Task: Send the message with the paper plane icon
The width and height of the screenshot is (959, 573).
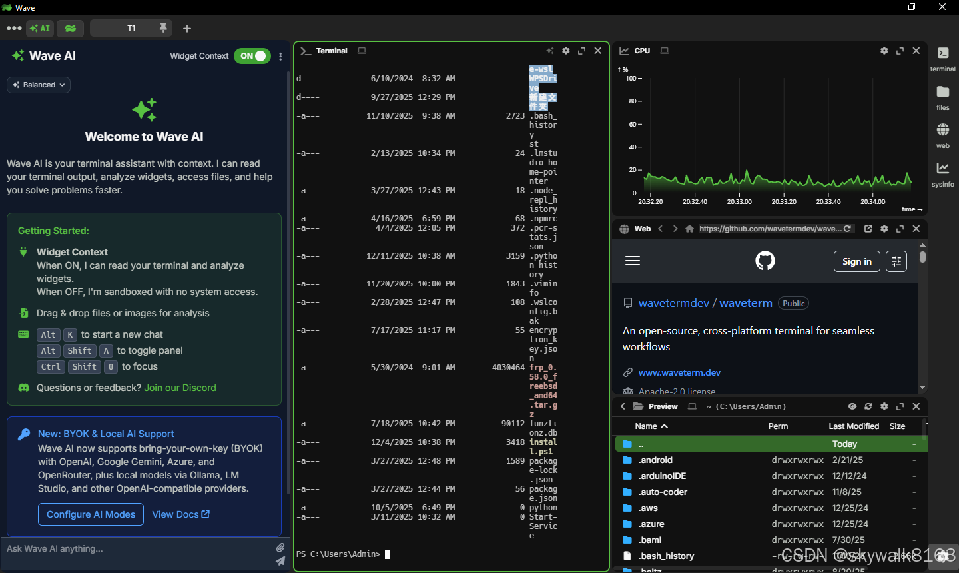Action: 280,561
